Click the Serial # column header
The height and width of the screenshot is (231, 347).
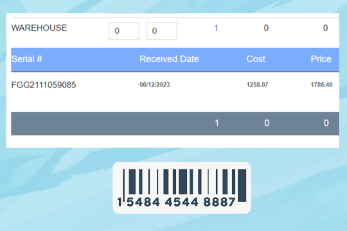coord(27,59)
